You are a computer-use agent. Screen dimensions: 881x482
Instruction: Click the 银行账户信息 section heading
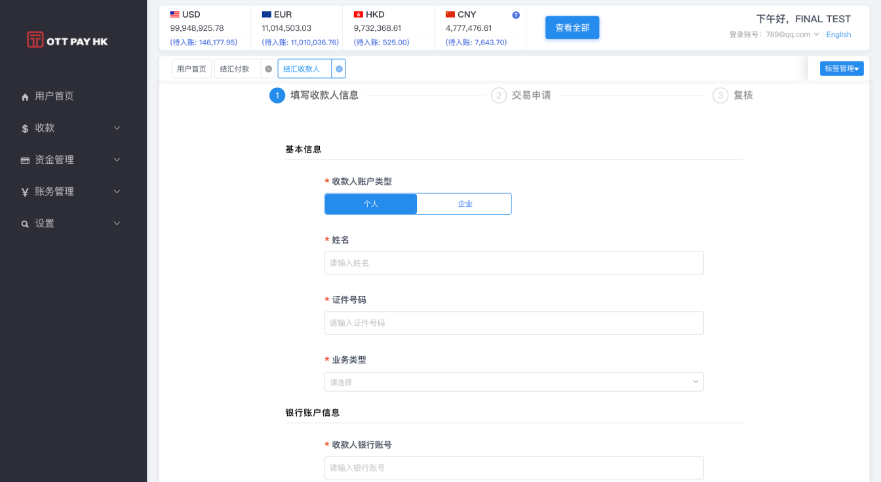pos(313,413)
